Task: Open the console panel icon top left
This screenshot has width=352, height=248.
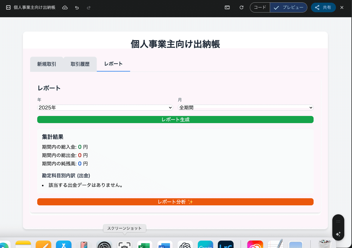Action: coord(7,7)
